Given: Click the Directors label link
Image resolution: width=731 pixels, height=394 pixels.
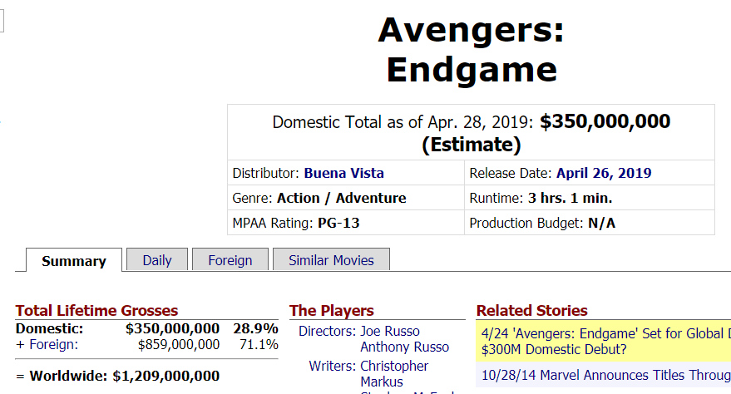Looking at the screenshot, I should coord(328,331).
